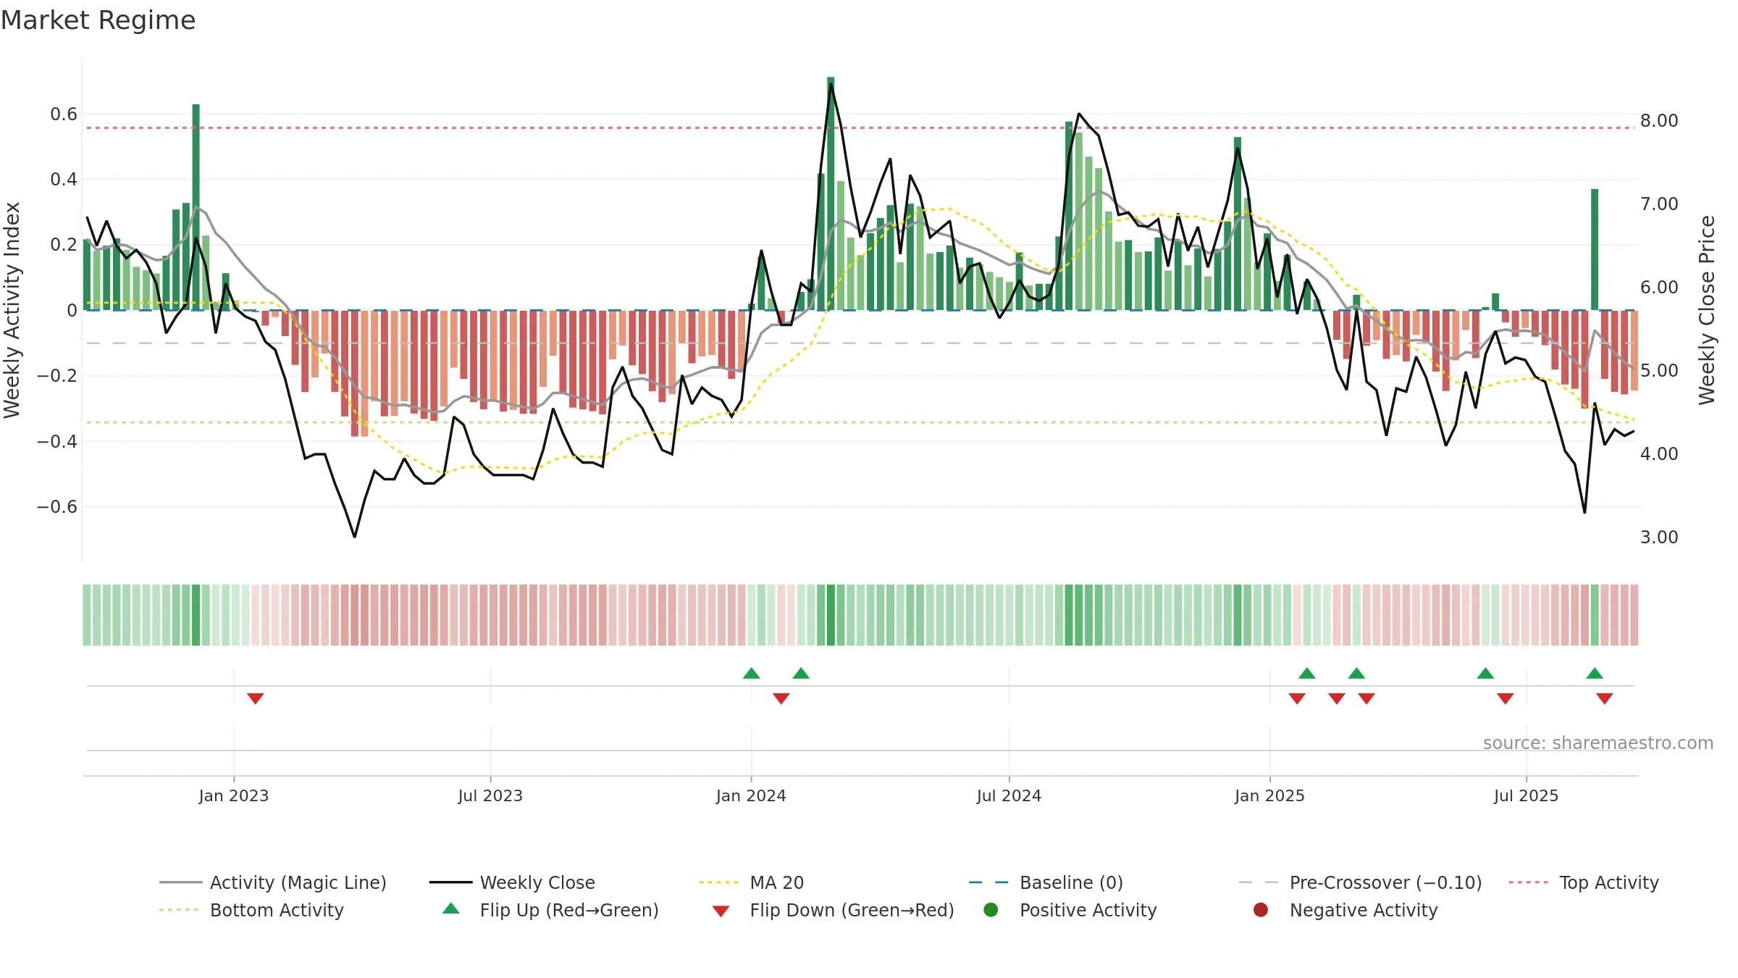Select the last green Flip Up marker after Jul 2025
This screenshot has width=1738, height=978.
(1595, 673)
